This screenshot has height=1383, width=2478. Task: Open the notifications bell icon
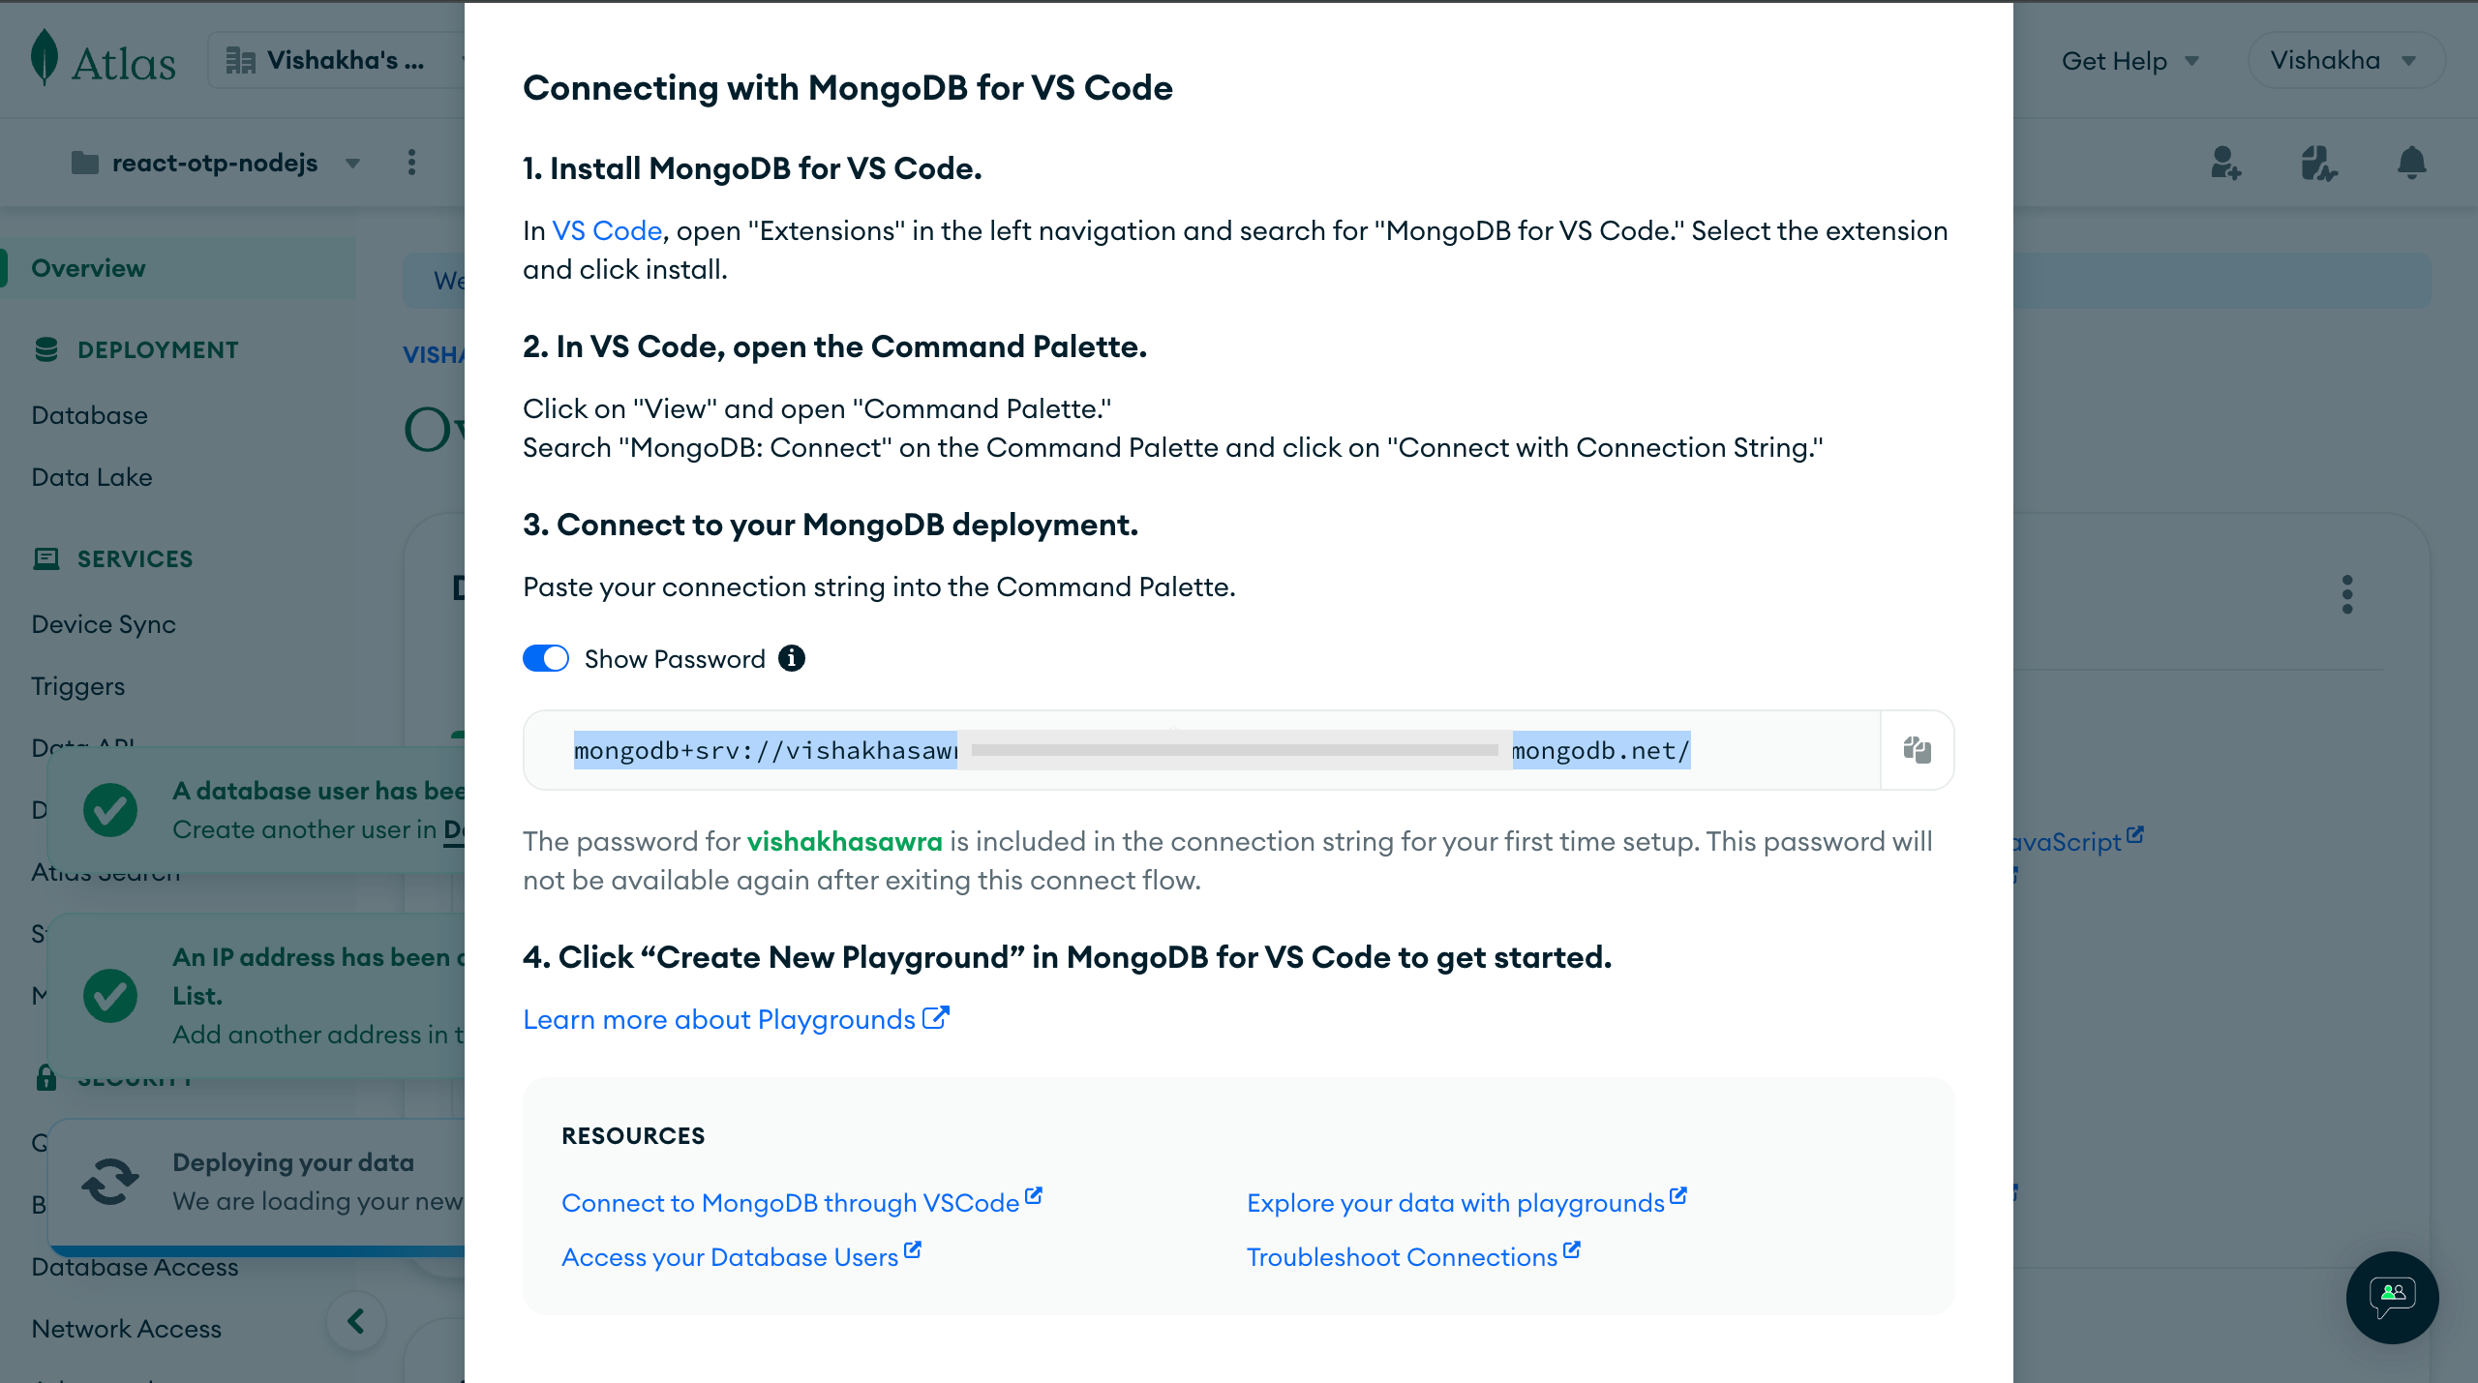coord(2411,163)
